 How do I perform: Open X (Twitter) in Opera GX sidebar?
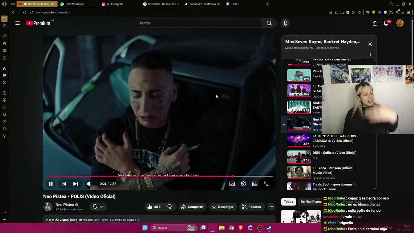pyautogui.click(x=4, y=83)
